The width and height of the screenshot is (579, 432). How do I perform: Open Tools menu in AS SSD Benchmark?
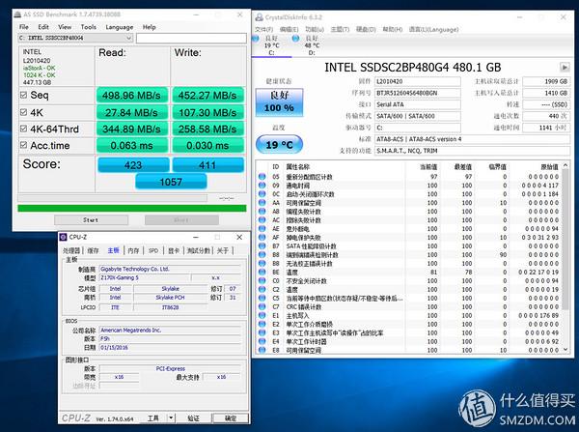pos(88,27)
